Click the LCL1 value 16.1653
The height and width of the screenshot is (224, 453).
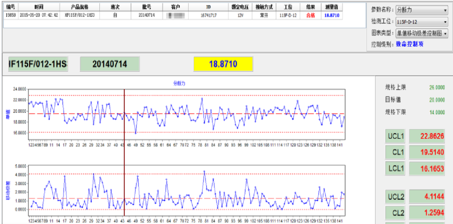429,169
